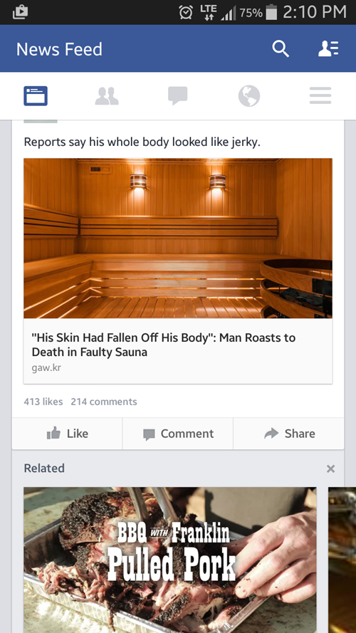356x633 pixels.
Task: Open the gaw.kr source link
Action: pos(46,368)
